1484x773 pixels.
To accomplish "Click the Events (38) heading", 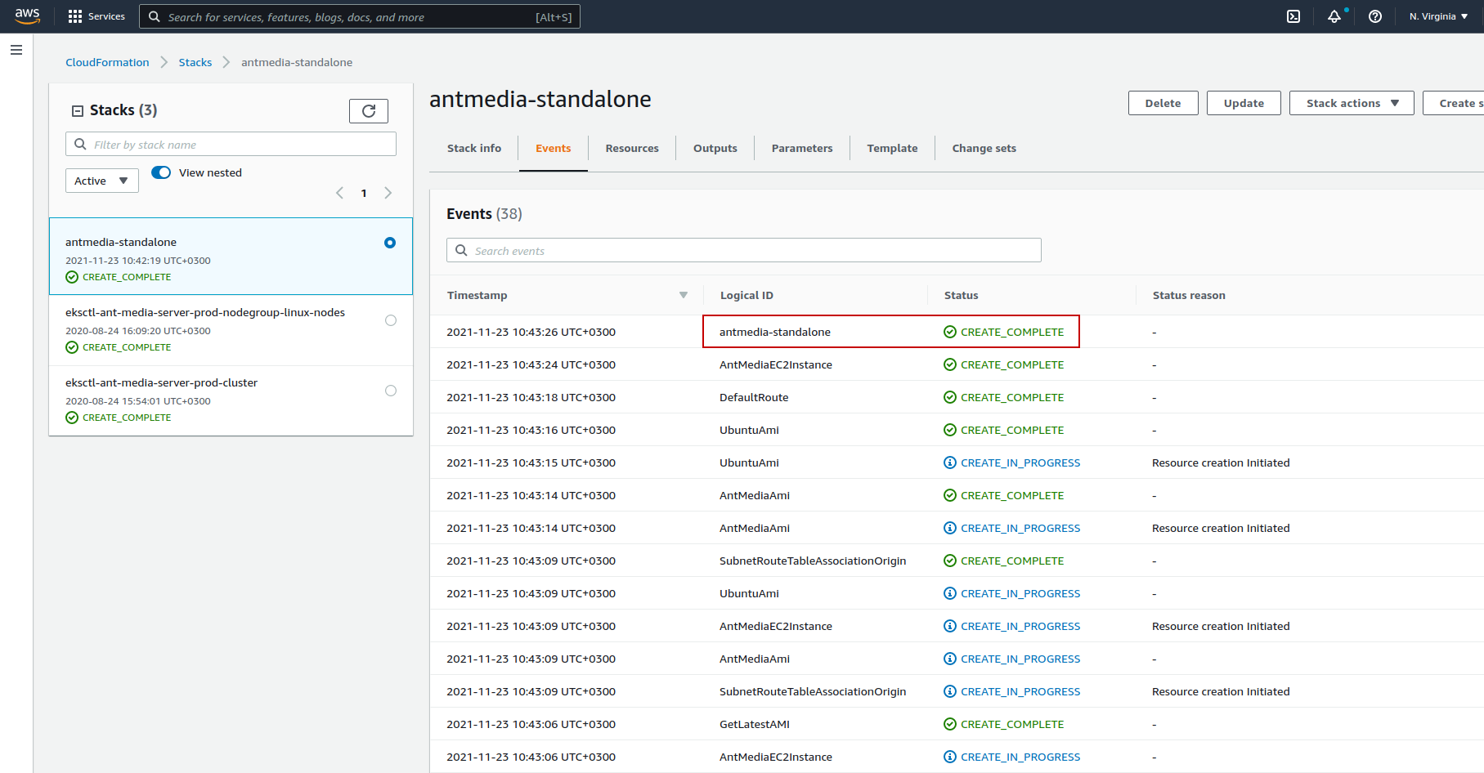I will [x=484, y=213].
